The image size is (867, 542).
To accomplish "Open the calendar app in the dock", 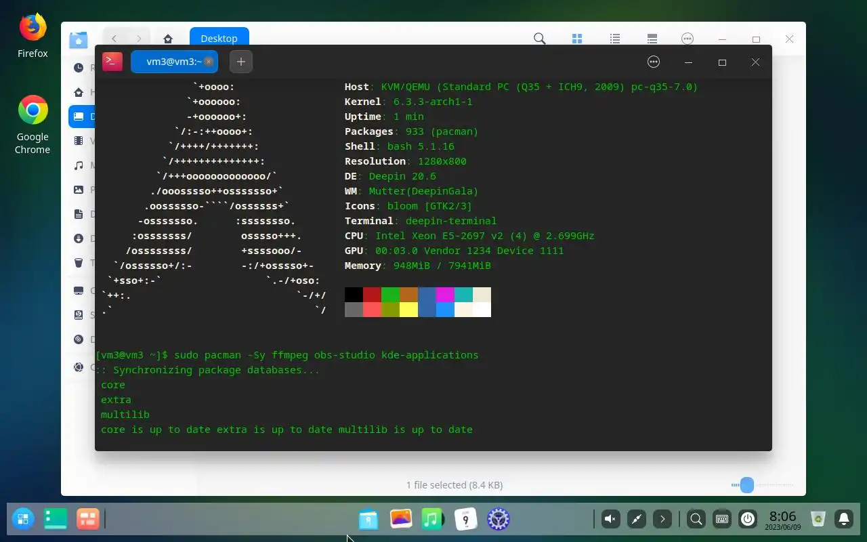I will coord(465,519).
